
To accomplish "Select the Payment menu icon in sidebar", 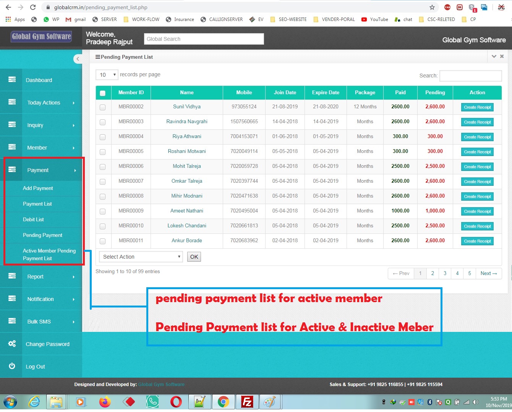I will click(11, 170).
